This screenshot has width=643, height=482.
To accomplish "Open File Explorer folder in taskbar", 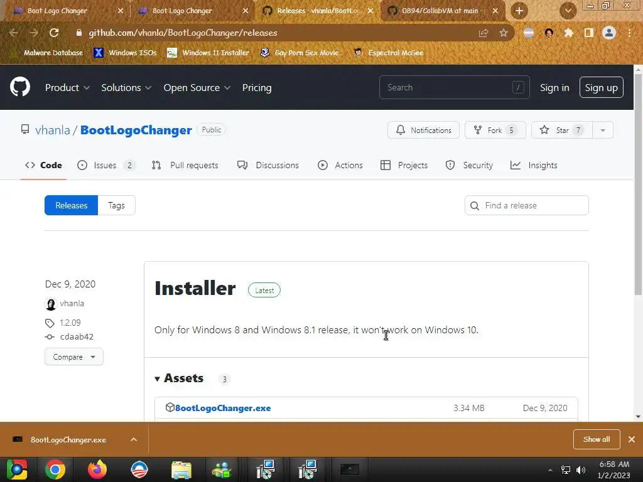I will point(181,469).
